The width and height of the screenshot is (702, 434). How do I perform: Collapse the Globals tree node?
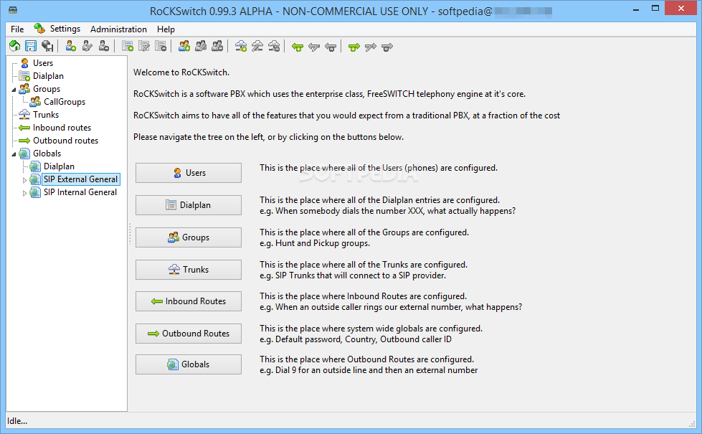pos(14,154)
